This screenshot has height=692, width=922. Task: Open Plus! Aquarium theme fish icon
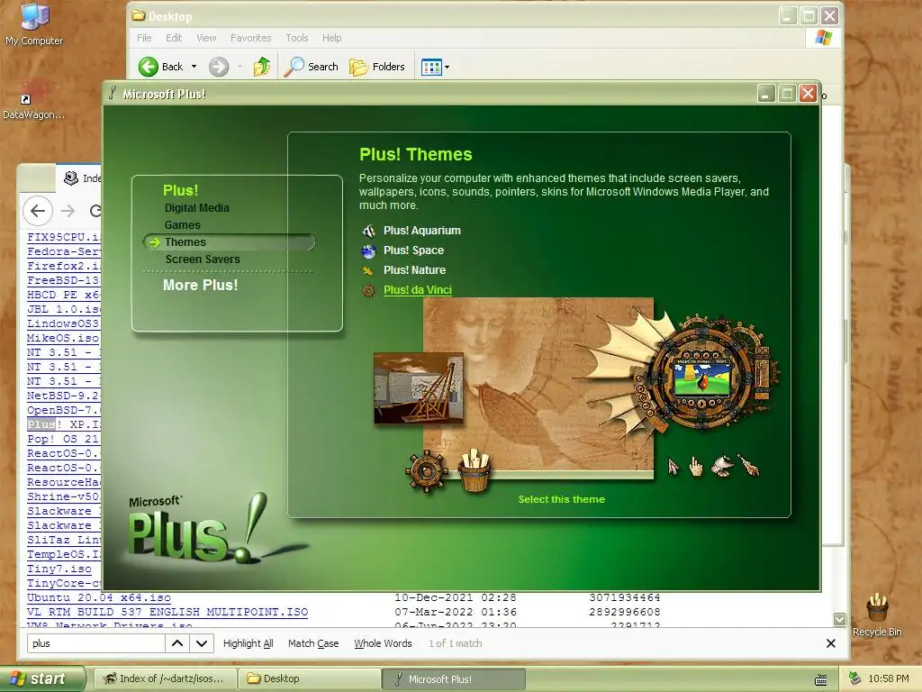pos(368,231)
